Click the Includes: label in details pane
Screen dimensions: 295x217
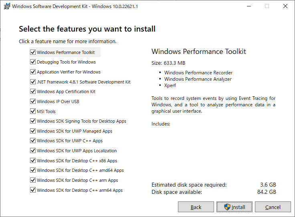[161, 124]
